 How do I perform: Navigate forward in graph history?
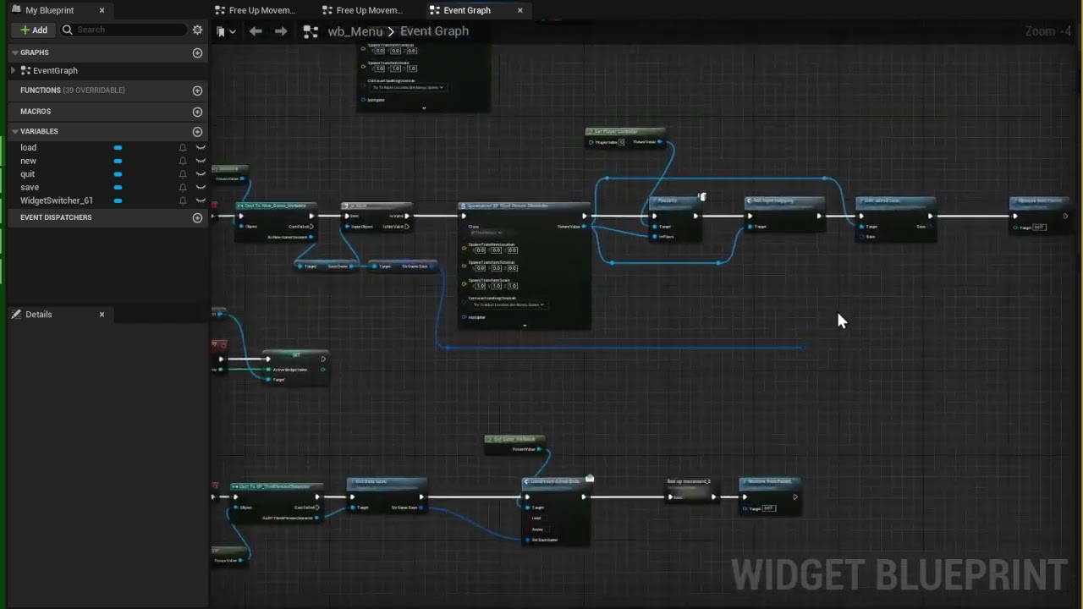[x=281, y=31]
